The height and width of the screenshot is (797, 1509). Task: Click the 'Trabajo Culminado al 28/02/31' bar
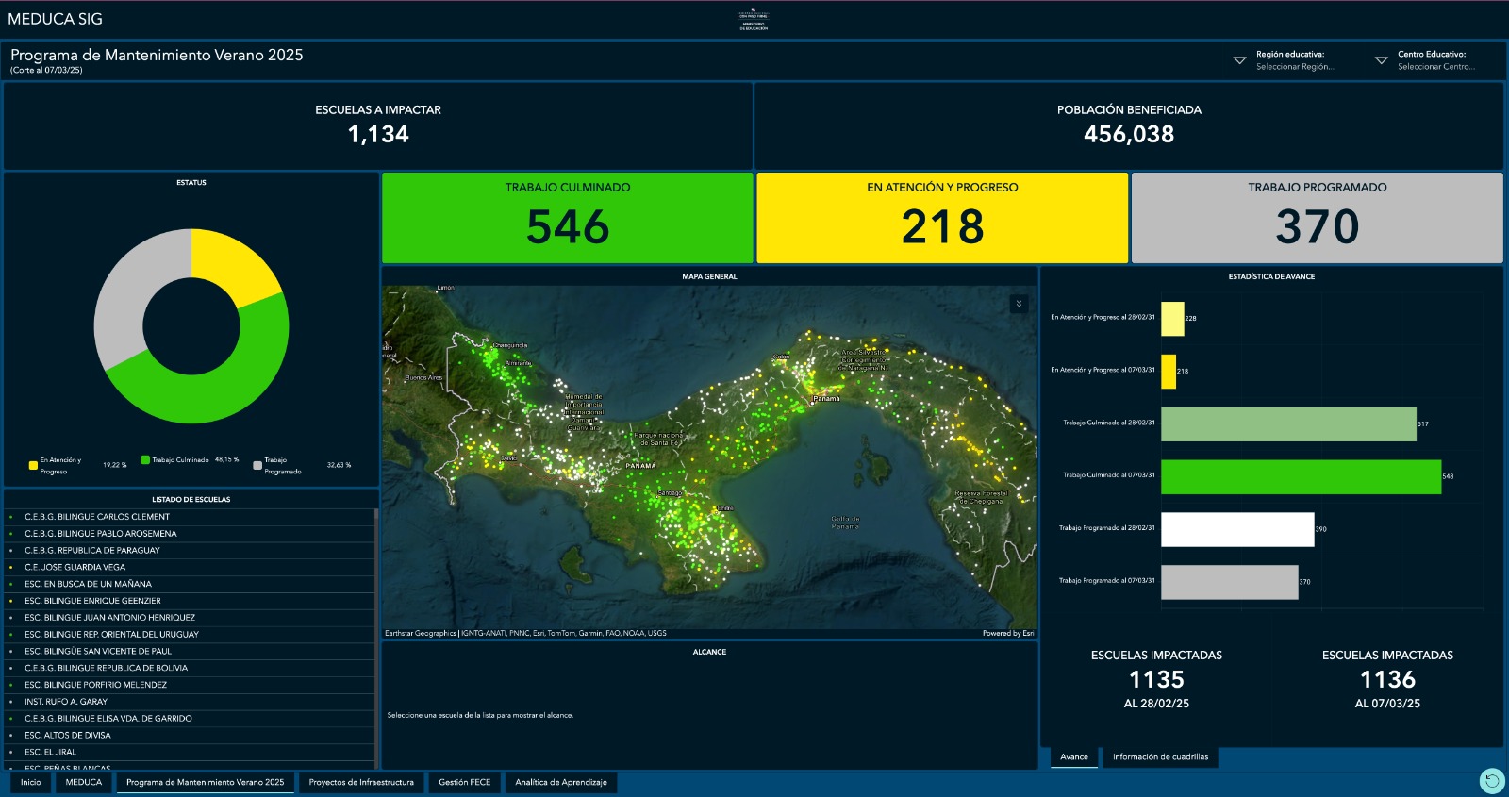1288,424
